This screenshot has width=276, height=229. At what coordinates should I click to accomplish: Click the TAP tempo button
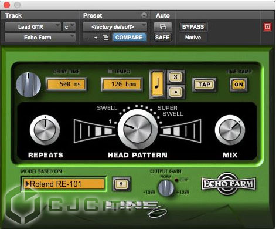click(x=205, y=85)
